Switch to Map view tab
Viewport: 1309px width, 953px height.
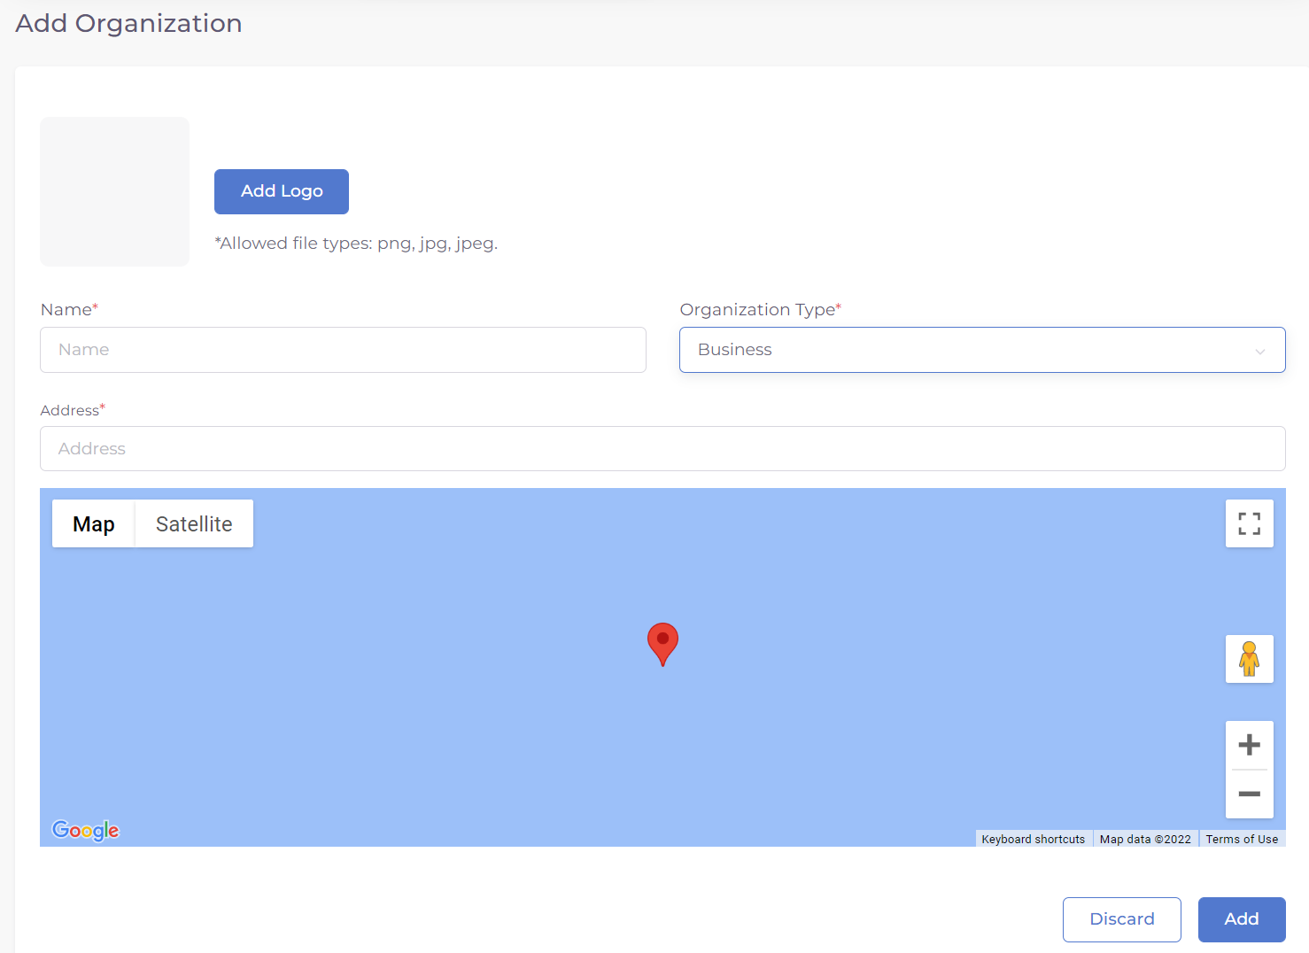pos(94,523)
